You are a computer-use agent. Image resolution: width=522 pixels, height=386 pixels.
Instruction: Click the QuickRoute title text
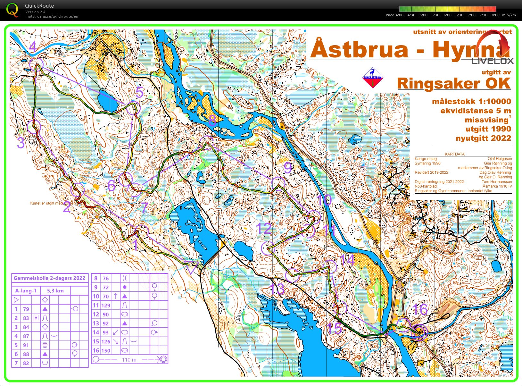pyautogui.click(x=39, y=6)
